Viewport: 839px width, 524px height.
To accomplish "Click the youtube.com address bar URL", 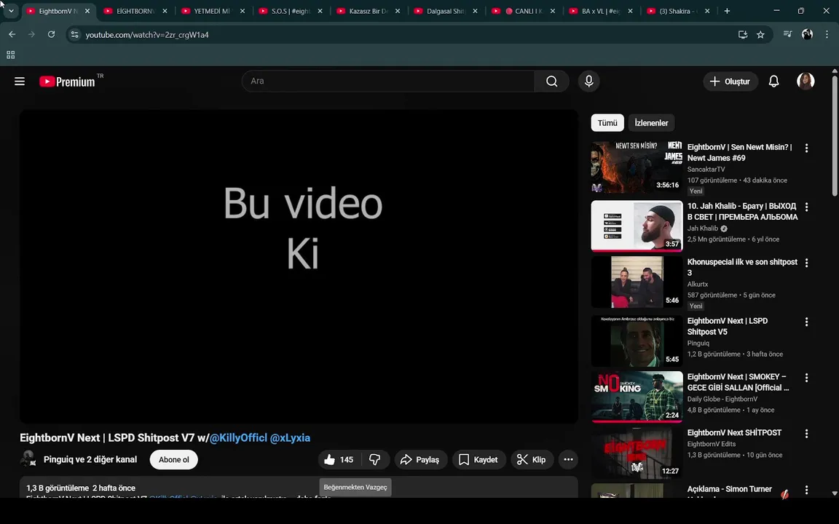I will tap(147, 35).
